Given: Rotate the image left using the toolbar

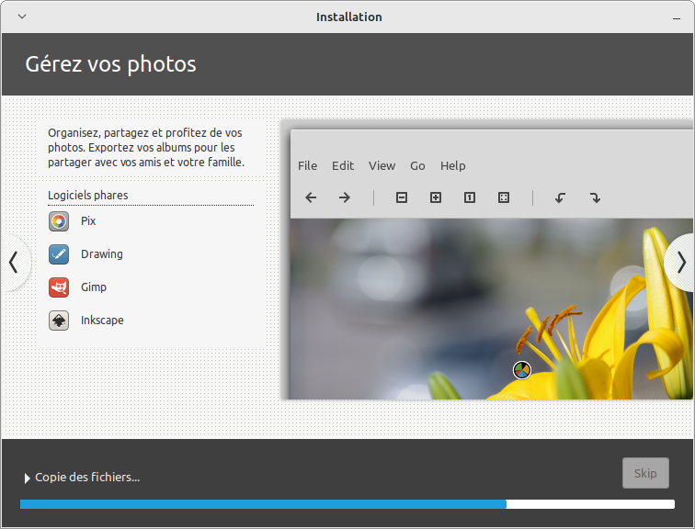Looking at the screenshot, I should [x=560, y=197].
